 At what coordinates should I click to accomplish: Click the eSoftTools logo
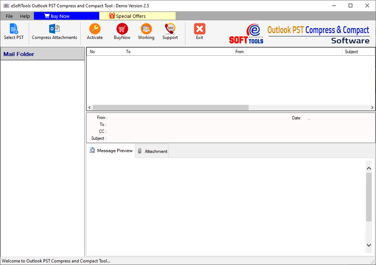[x=246, y=34]
